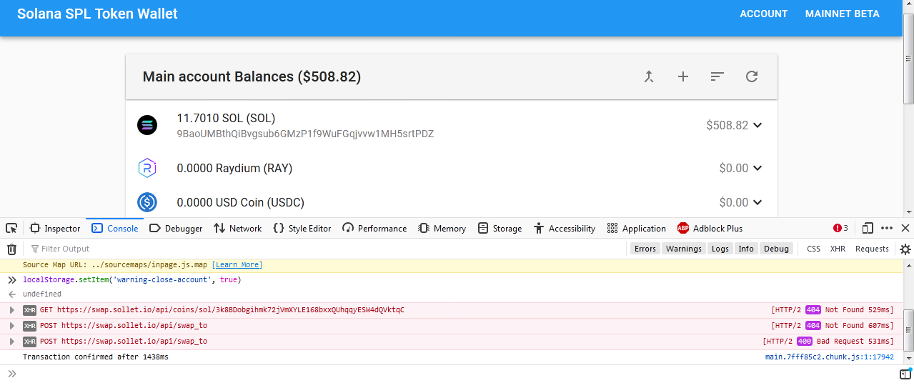Open the Style Editor tab
Viewport: 914px width, 388px height.
click(302, 228)
